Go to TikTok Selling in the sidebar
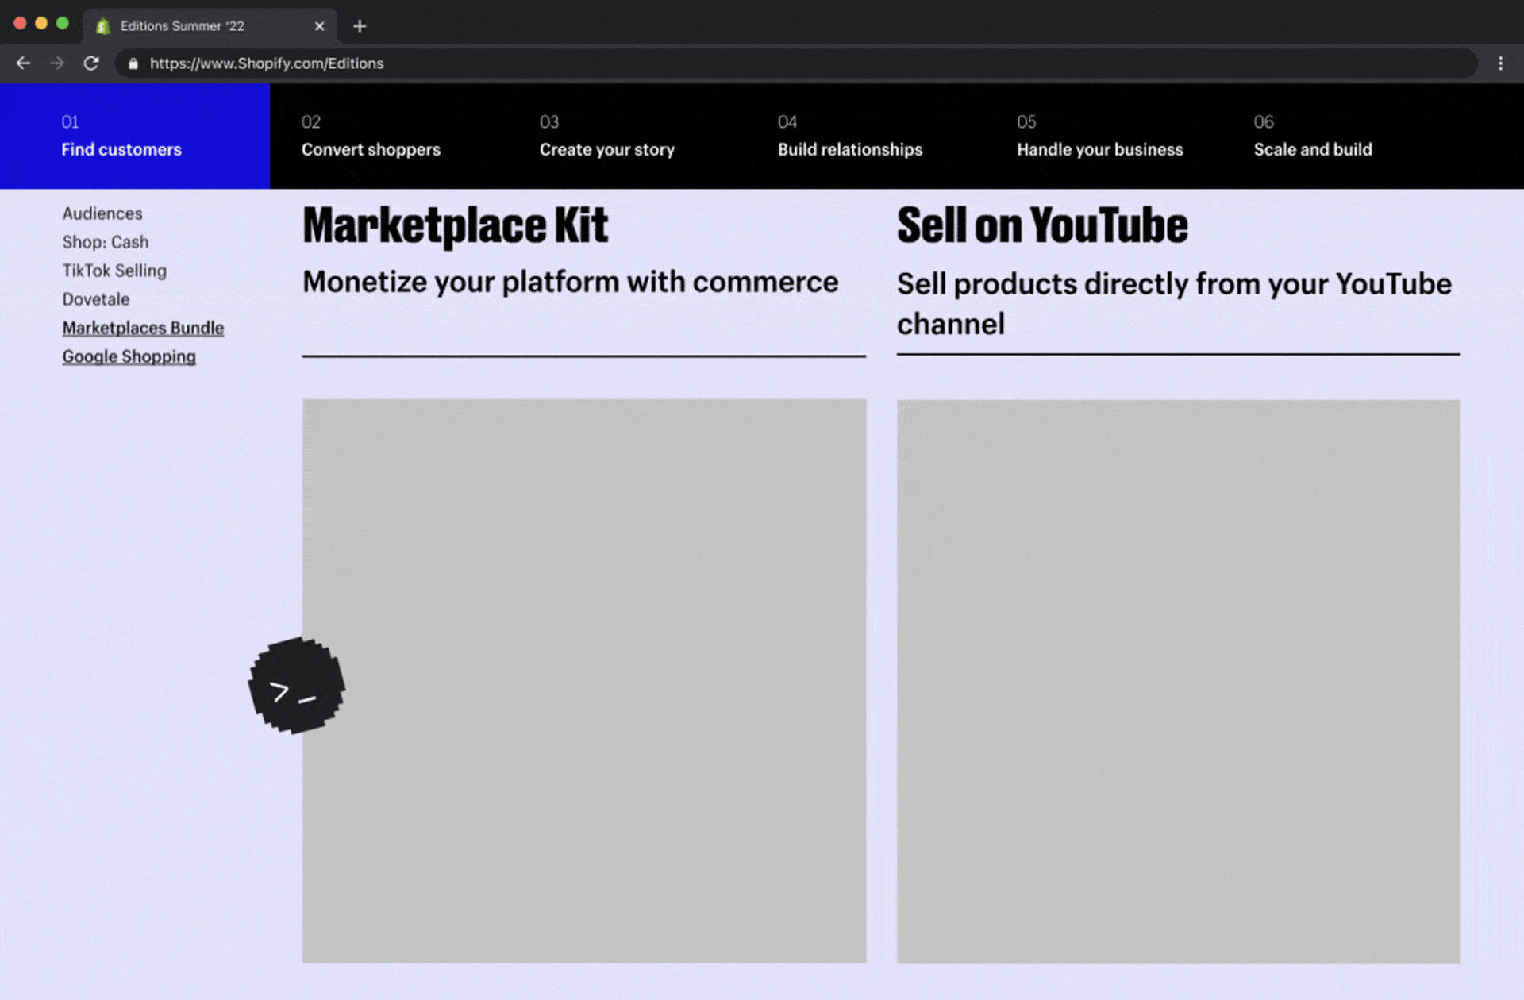This screenshot has height=1000, width=1524. pos(114,271)
